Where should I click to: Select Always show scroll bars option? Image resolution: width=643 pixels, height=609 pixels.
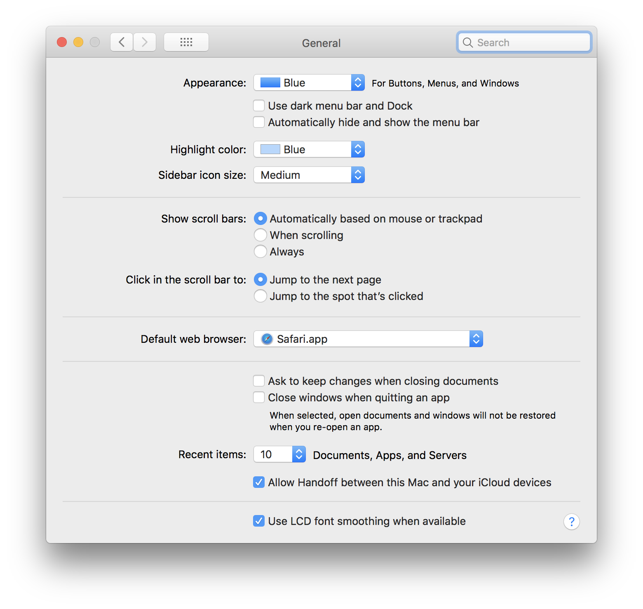(260, 251)
